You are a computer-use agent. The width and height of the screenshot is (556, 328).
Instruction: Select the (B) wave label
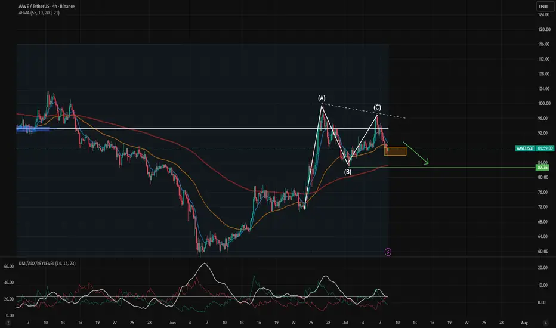pyautogui.click(x=347, y=172)
